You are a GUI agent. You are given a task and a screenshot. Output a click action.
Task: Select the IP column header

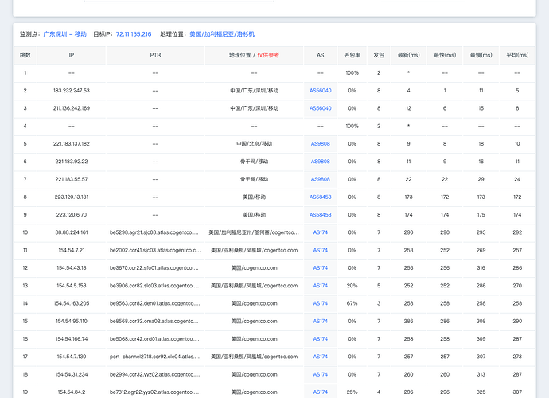72,55
